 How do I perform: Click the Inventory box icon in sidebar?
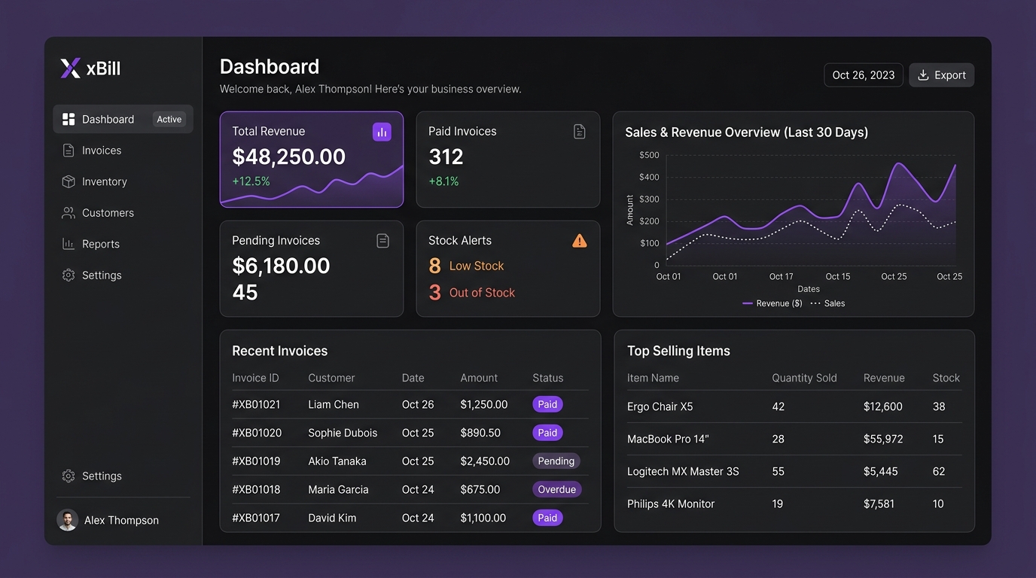(x=69, y=181)
